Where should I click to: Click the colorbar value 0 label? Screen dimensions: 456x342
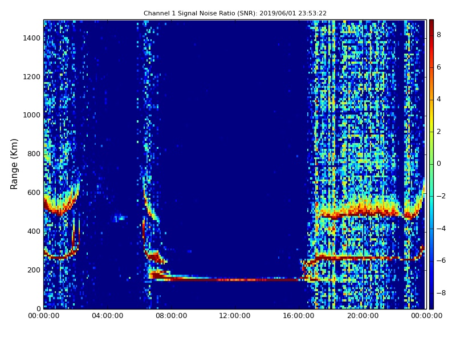point(439,164)
